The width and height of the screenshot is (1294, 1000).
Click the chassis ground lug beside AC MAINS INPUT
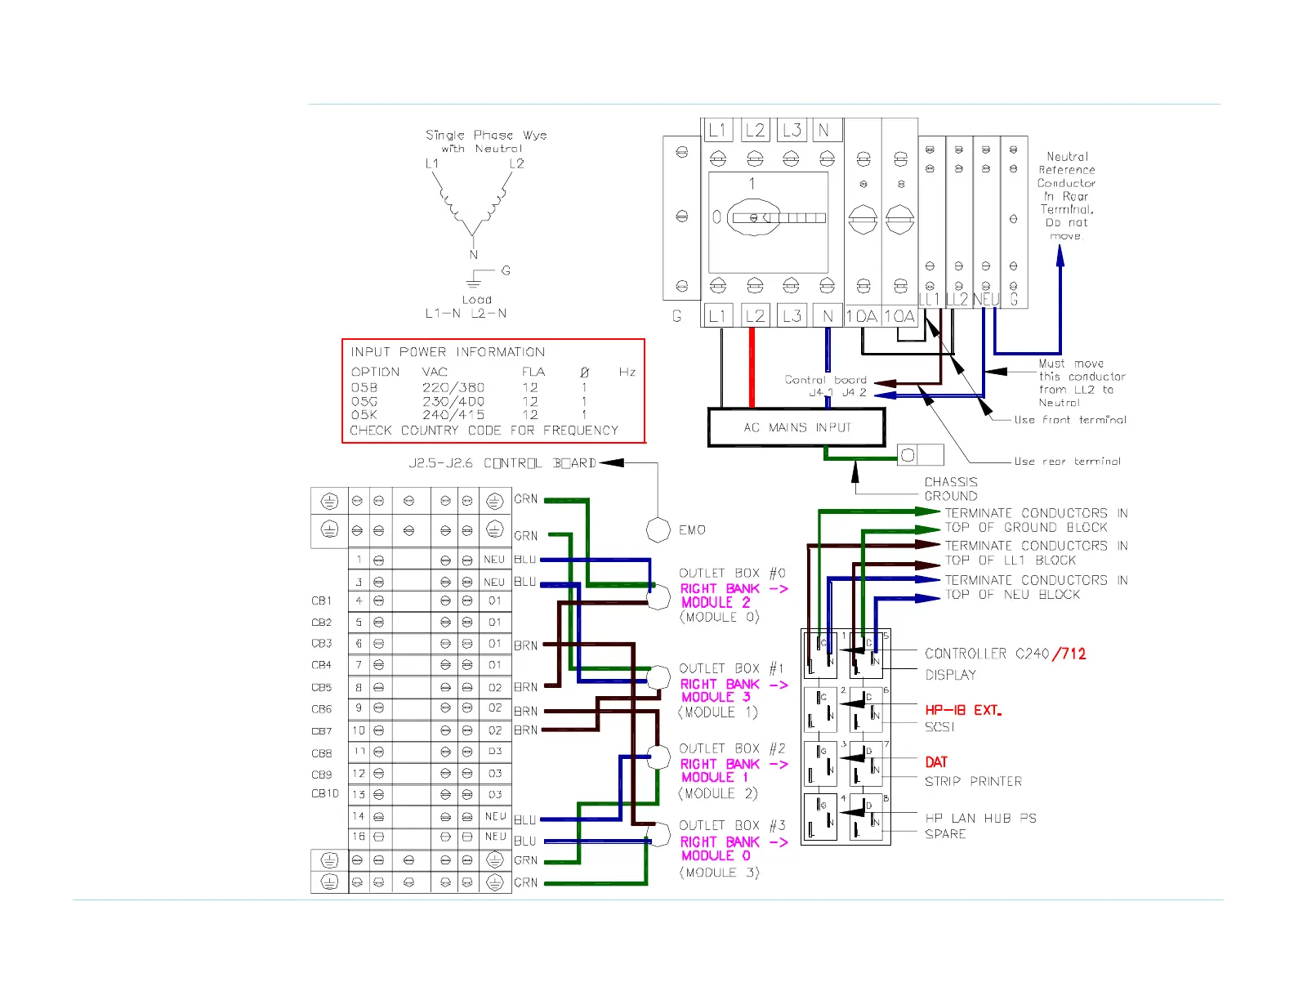pyautogui.click(x=920, y=455)
